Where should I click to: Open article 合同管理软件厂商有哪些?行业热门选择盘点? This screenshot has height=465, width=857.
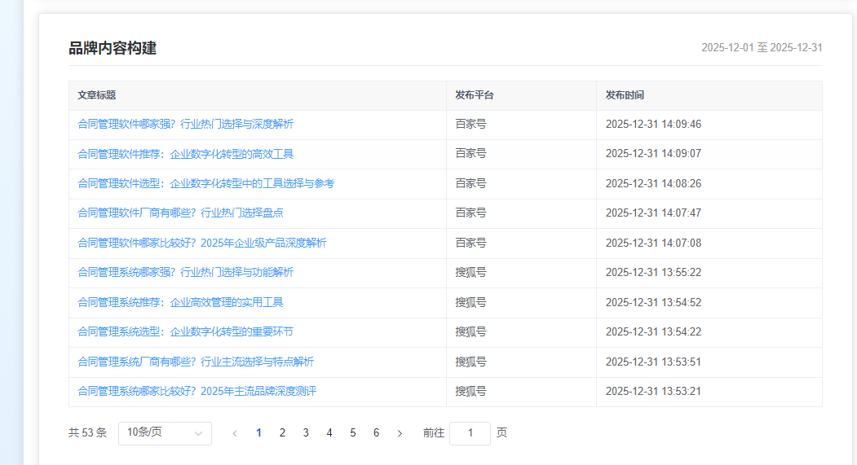tap(180, 213)
